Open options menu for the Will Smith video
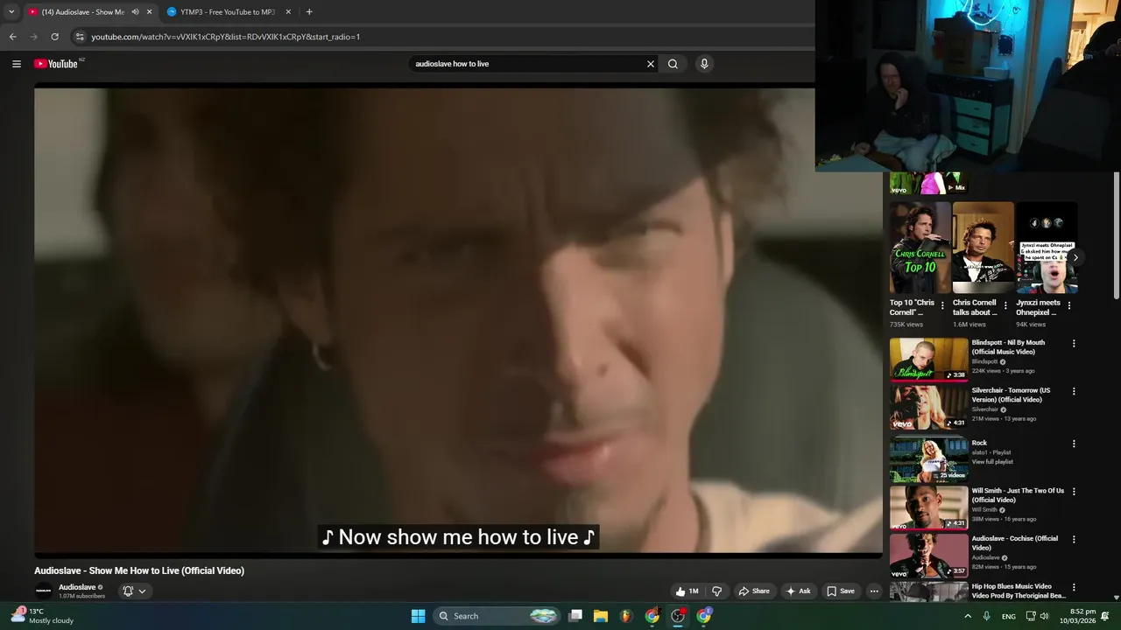 [1074, 492]
